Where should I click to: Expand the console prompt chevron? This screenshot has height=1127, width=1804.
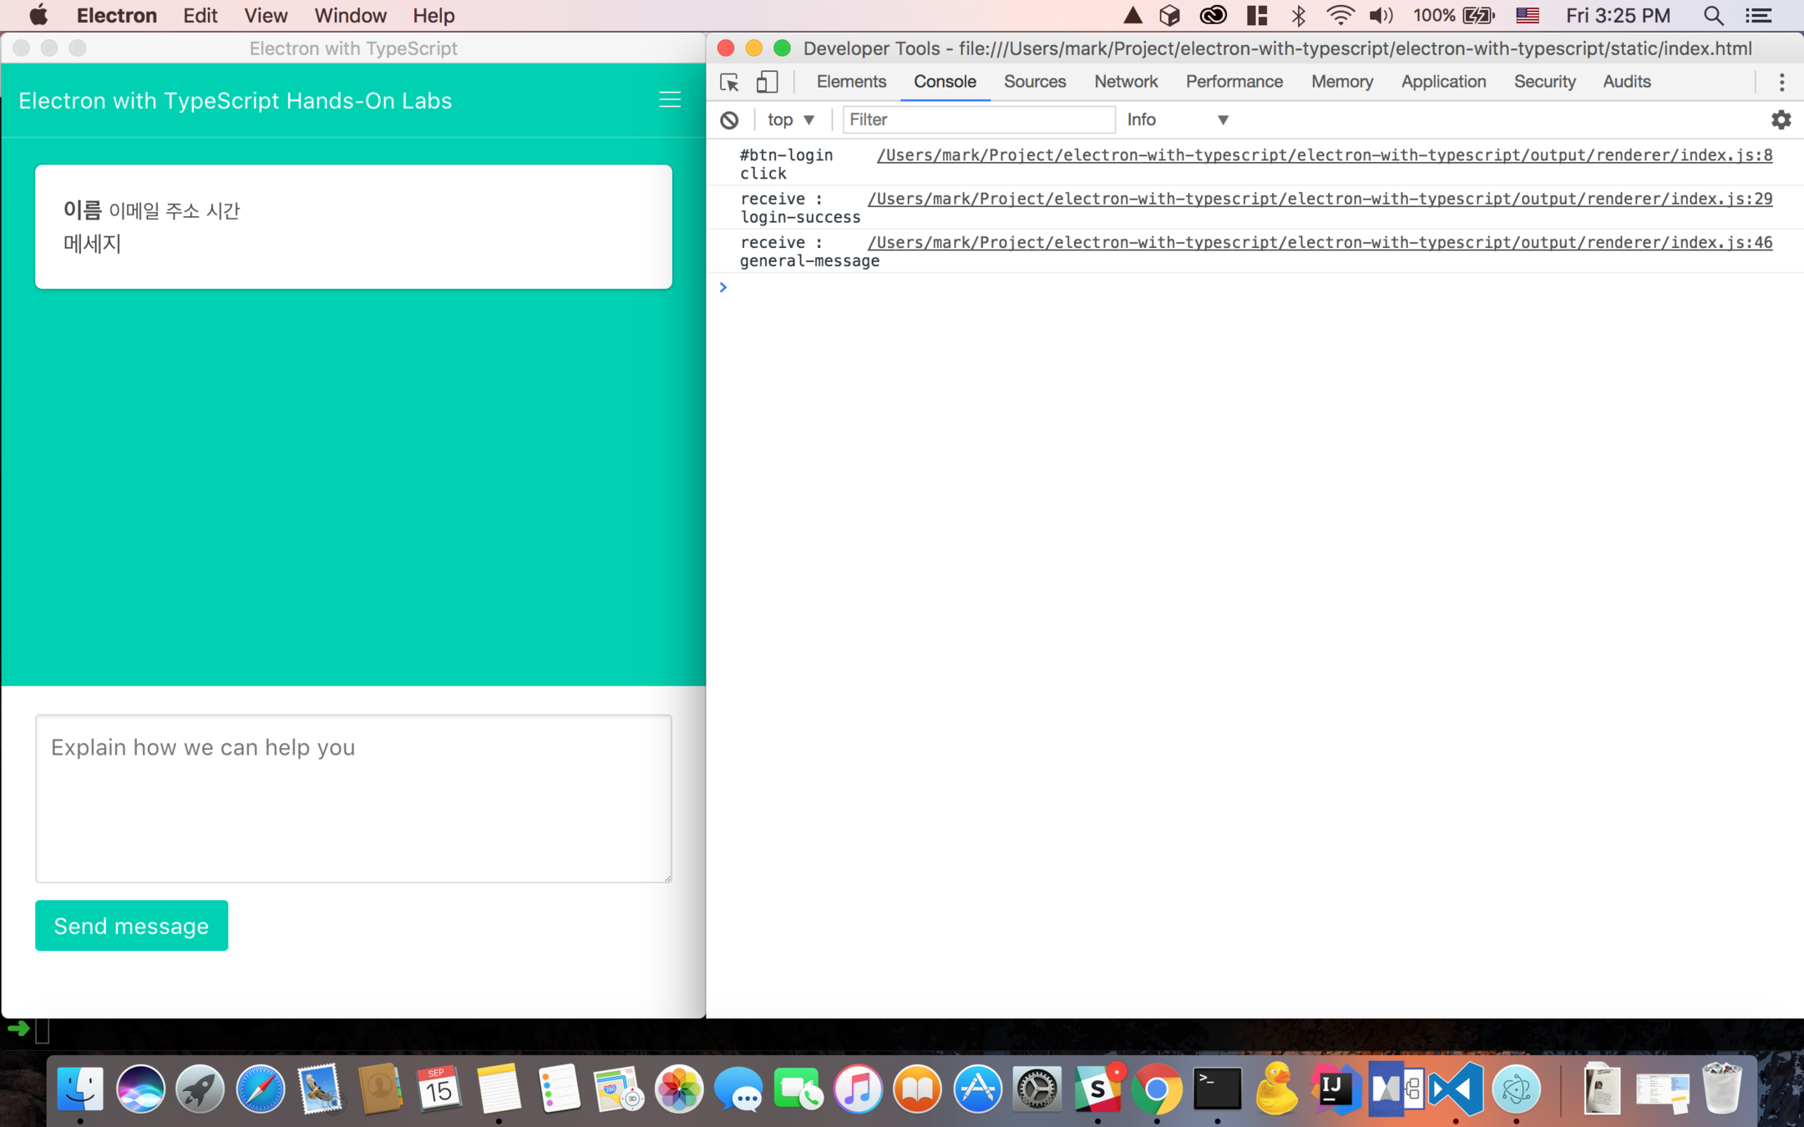[x=723, y=287]
